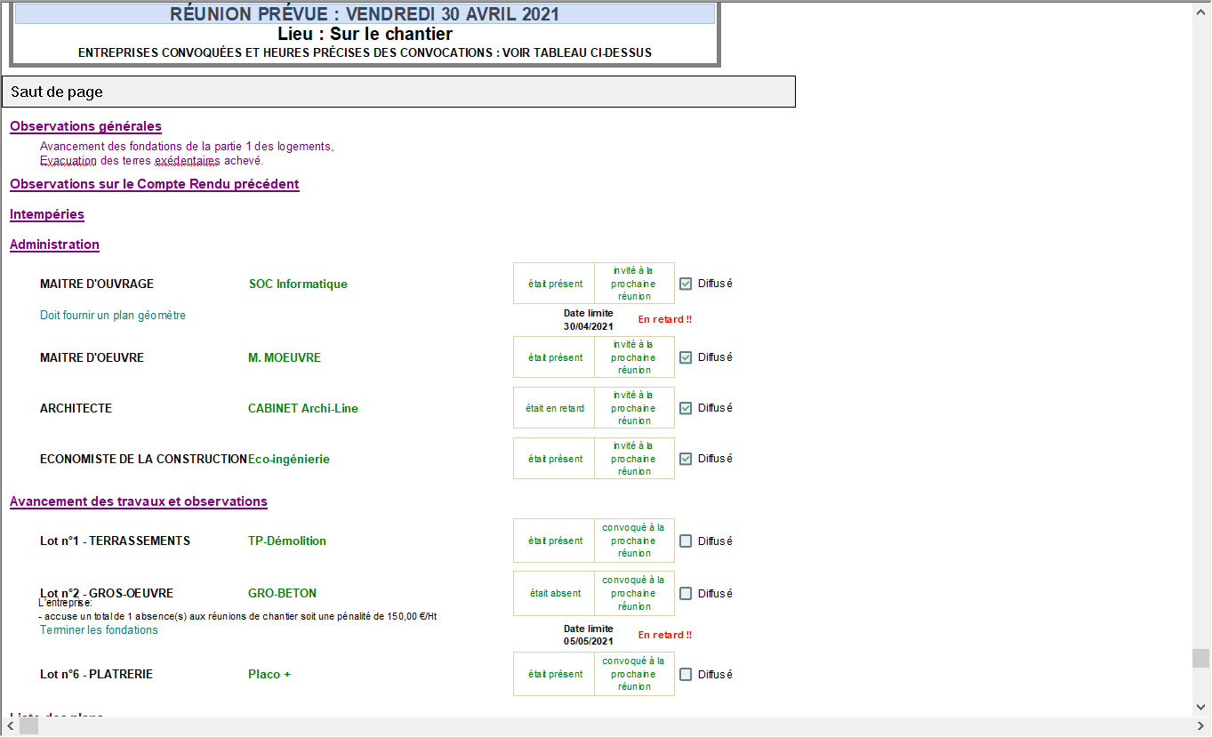
Task: Click the absence penalty 150,00 €/Ht line
Action: (x=238, y=616)
